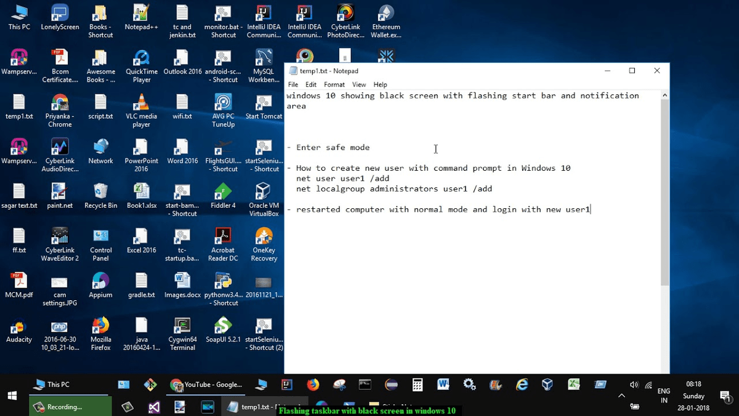Click the Windows Start button

[12, 395]
